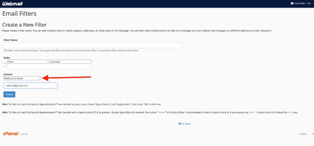314x146 pixels.
Task: Expand the contains match-type dropdown
Action: [x=71, y=62]
